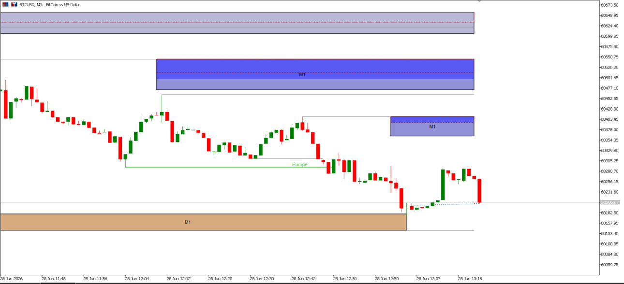
Task: Click price label 60108.85 on the axis
Action: click(609, 244)
